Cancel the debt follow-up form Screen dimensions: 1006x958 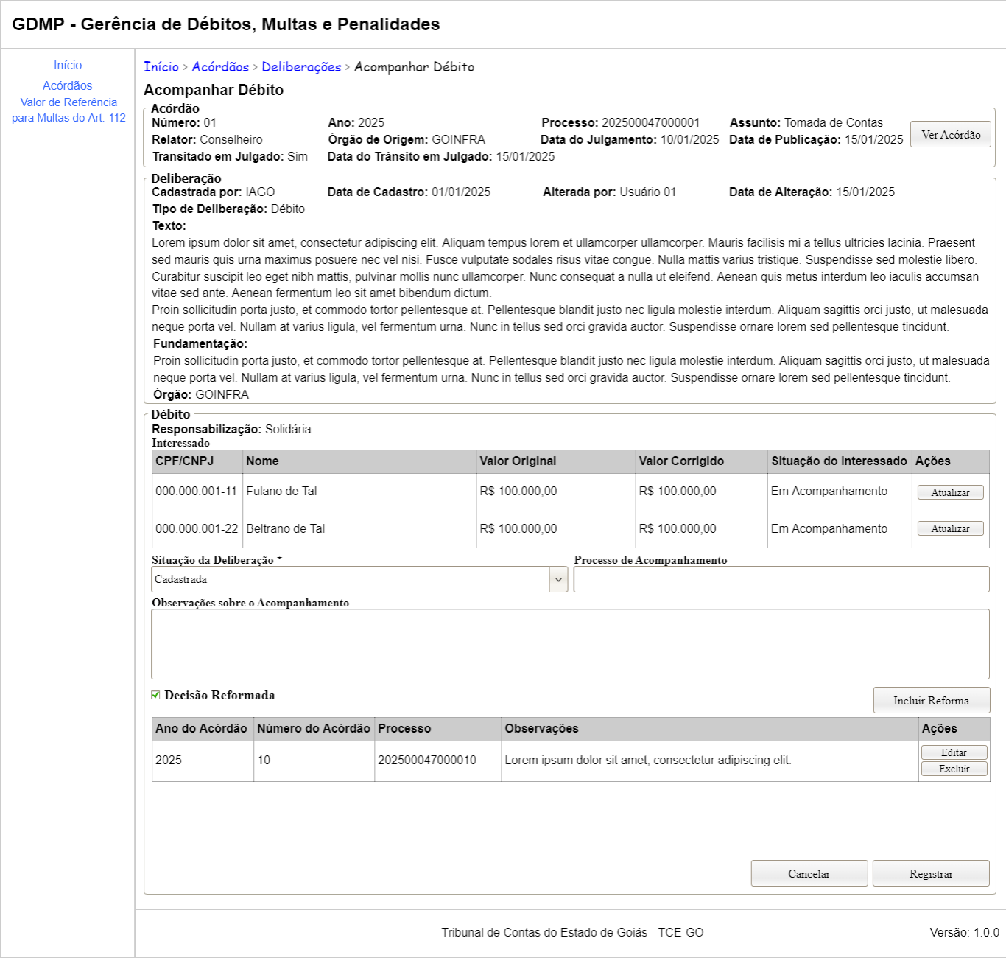tap(809, 873)
